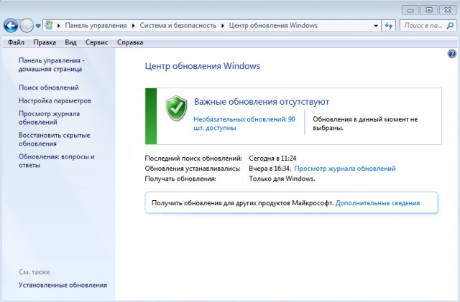Expand arrow before Центр обновления Windows breadcrumb
Screen dimensions: 460x302
point(223,26)
